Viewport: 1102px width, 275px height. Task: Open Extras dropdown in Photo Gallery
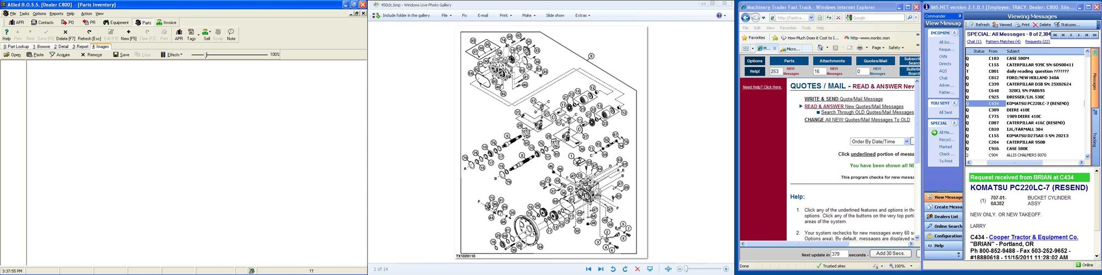582,15
